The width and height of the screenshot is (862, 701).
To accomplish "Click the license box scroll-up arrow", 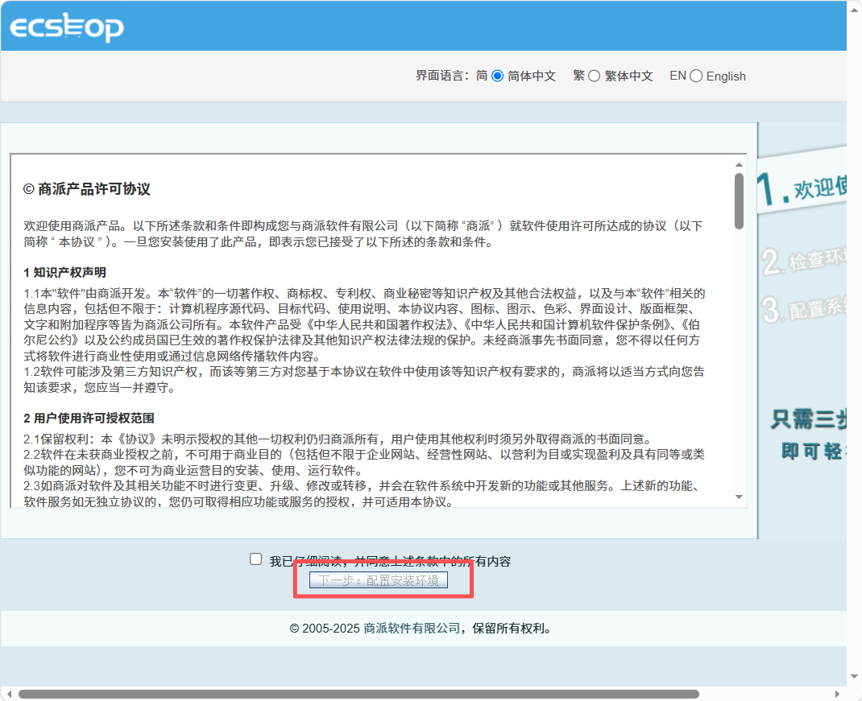I will 739,165.
